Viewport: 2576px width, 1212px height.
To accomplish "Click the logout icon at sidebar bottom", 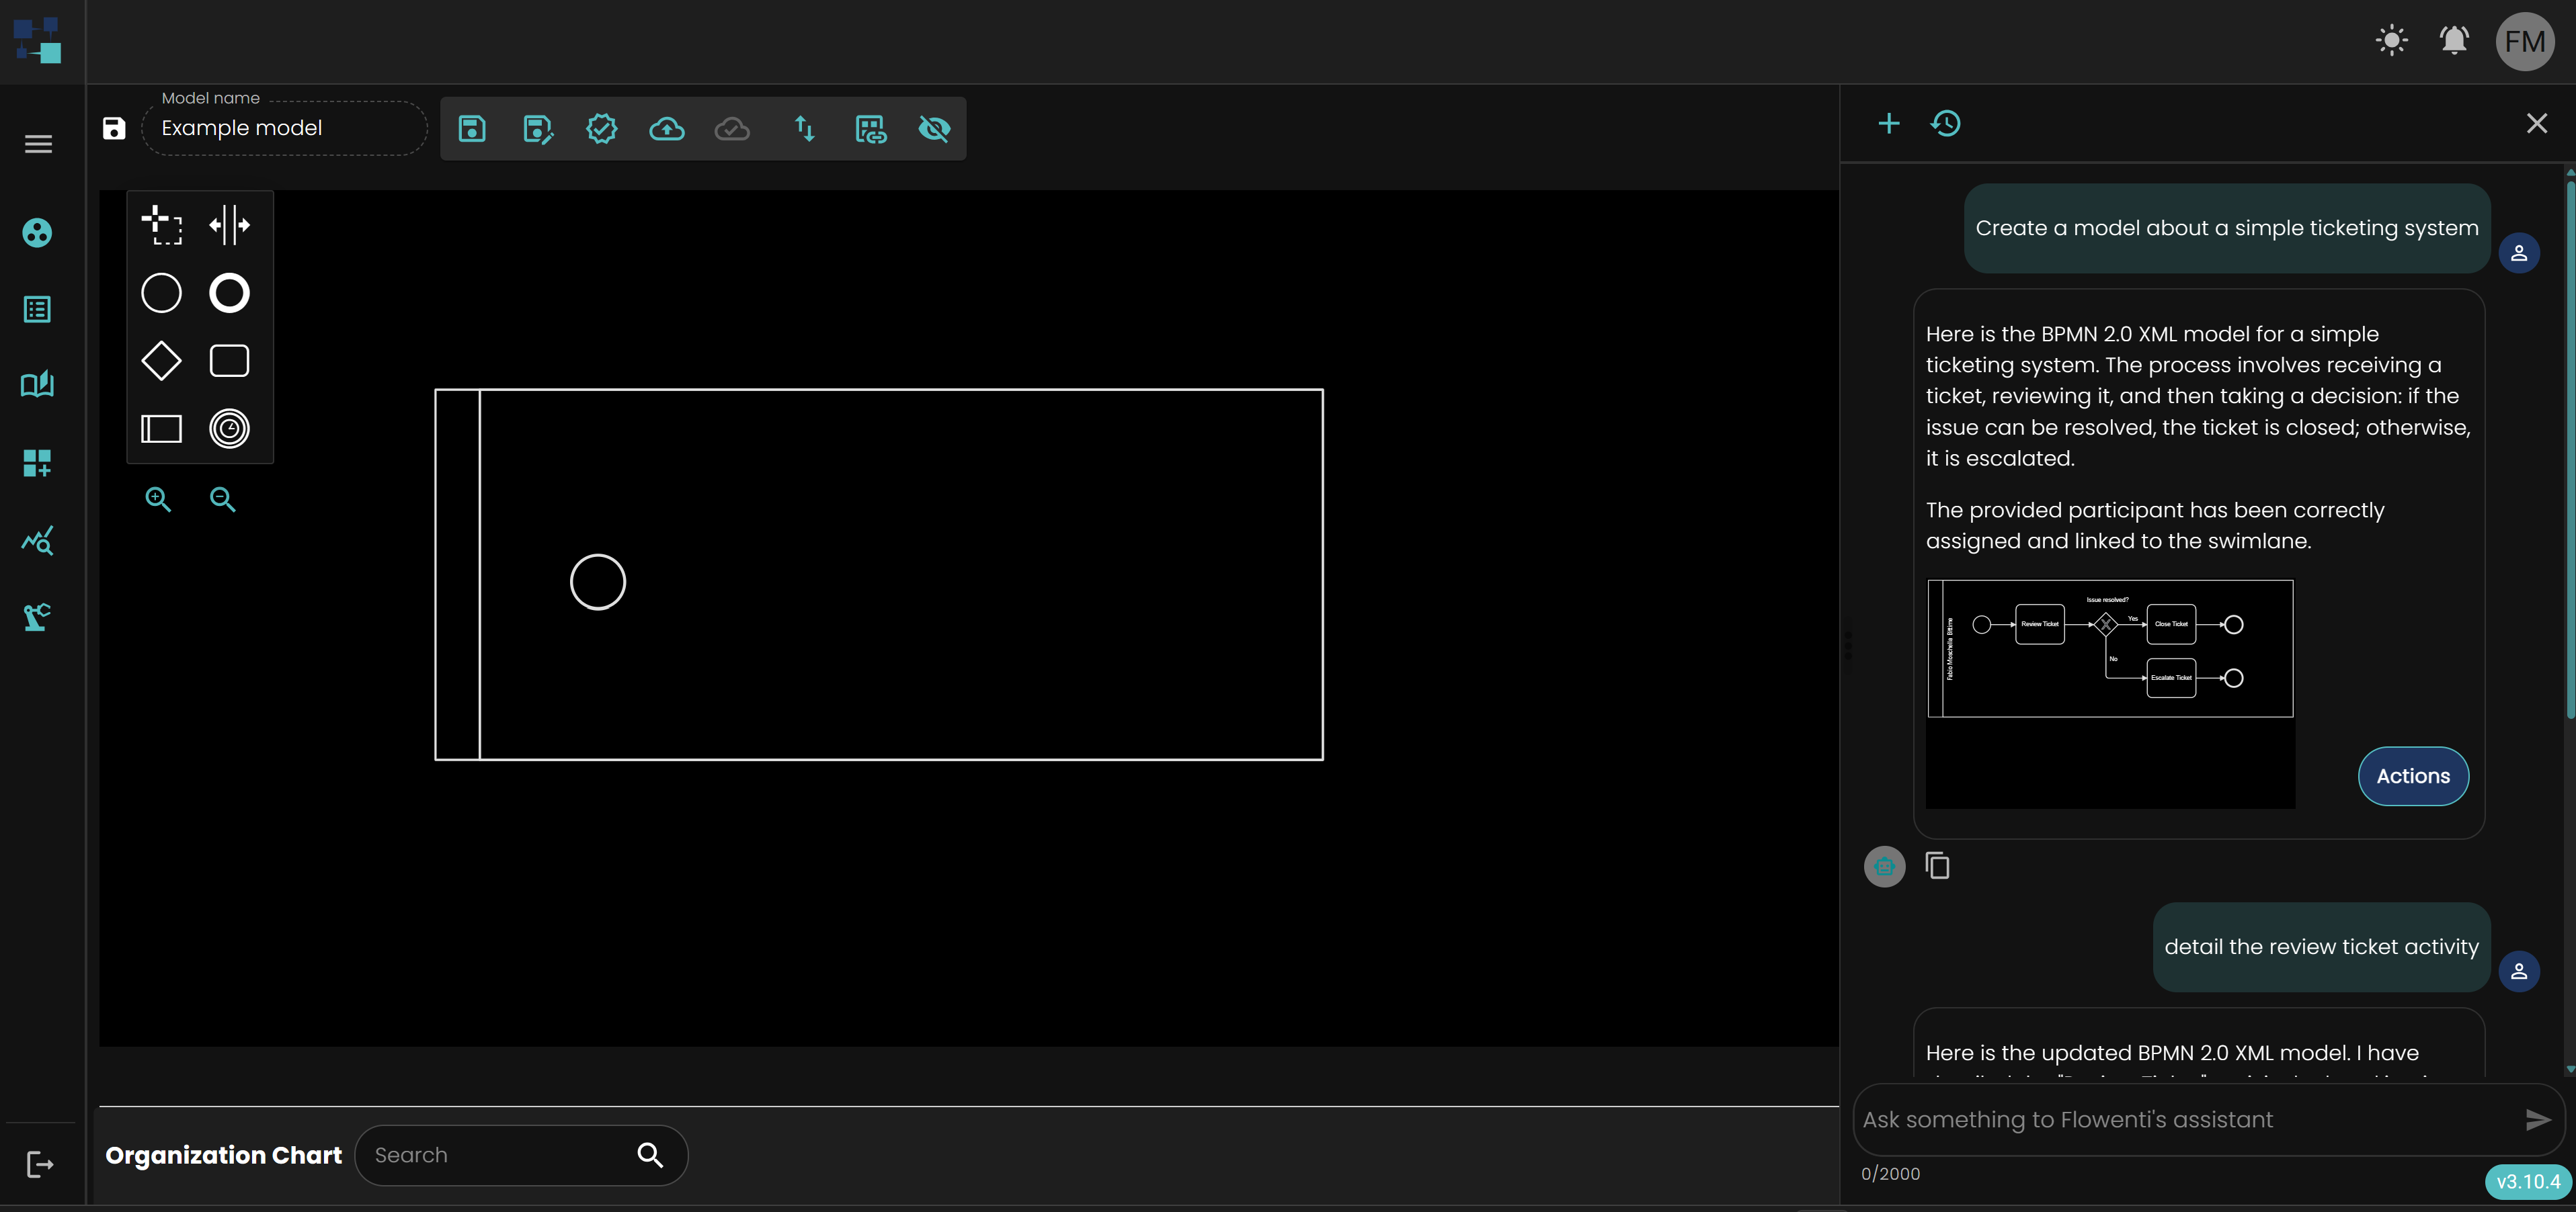I will click(x=40, y=1164).
